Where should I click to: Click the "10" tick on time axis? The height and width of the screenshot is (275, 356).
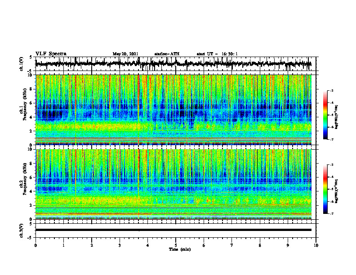pyautogui.click(x=316, y=245)
